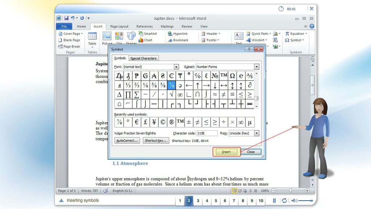The image size is (371, 209).
Task: Open the Subset dropdown list
Action: (x=257, y=67)
